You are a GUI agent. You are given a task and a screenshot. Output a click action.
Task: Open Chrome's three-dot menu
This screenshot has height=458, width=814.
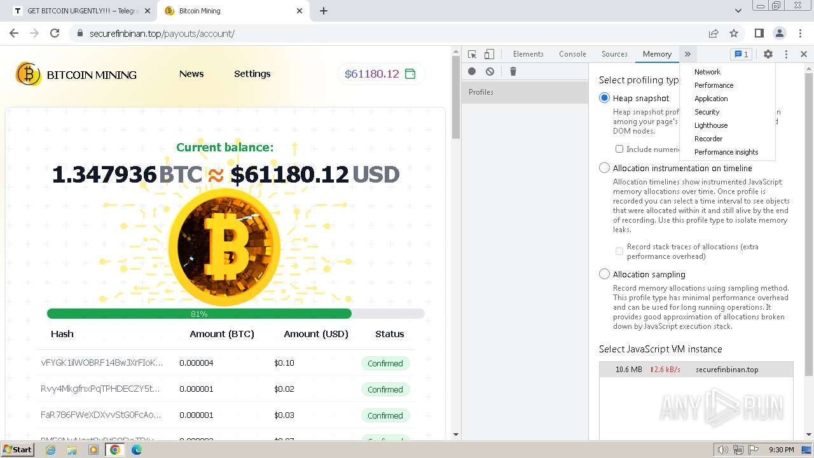(x=800, y=33)
